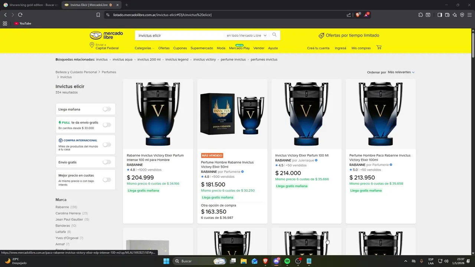Toggle the Mejor precio en cuotas filter
Image resolution: width=475 pixels, height=267 pixels.
pyautogui.click(x=107, y=179)
